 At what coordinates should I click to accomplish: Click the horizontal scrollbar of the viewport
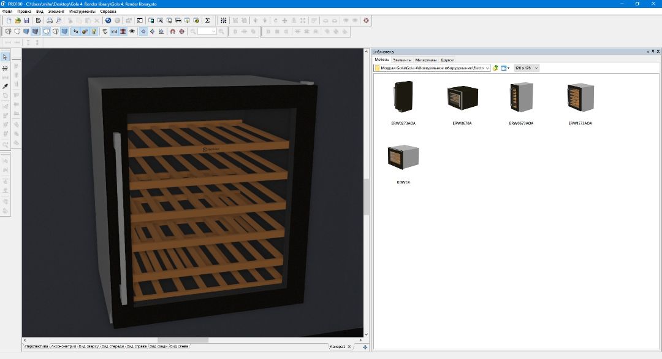pyautogui.click(x=184, y=340)
